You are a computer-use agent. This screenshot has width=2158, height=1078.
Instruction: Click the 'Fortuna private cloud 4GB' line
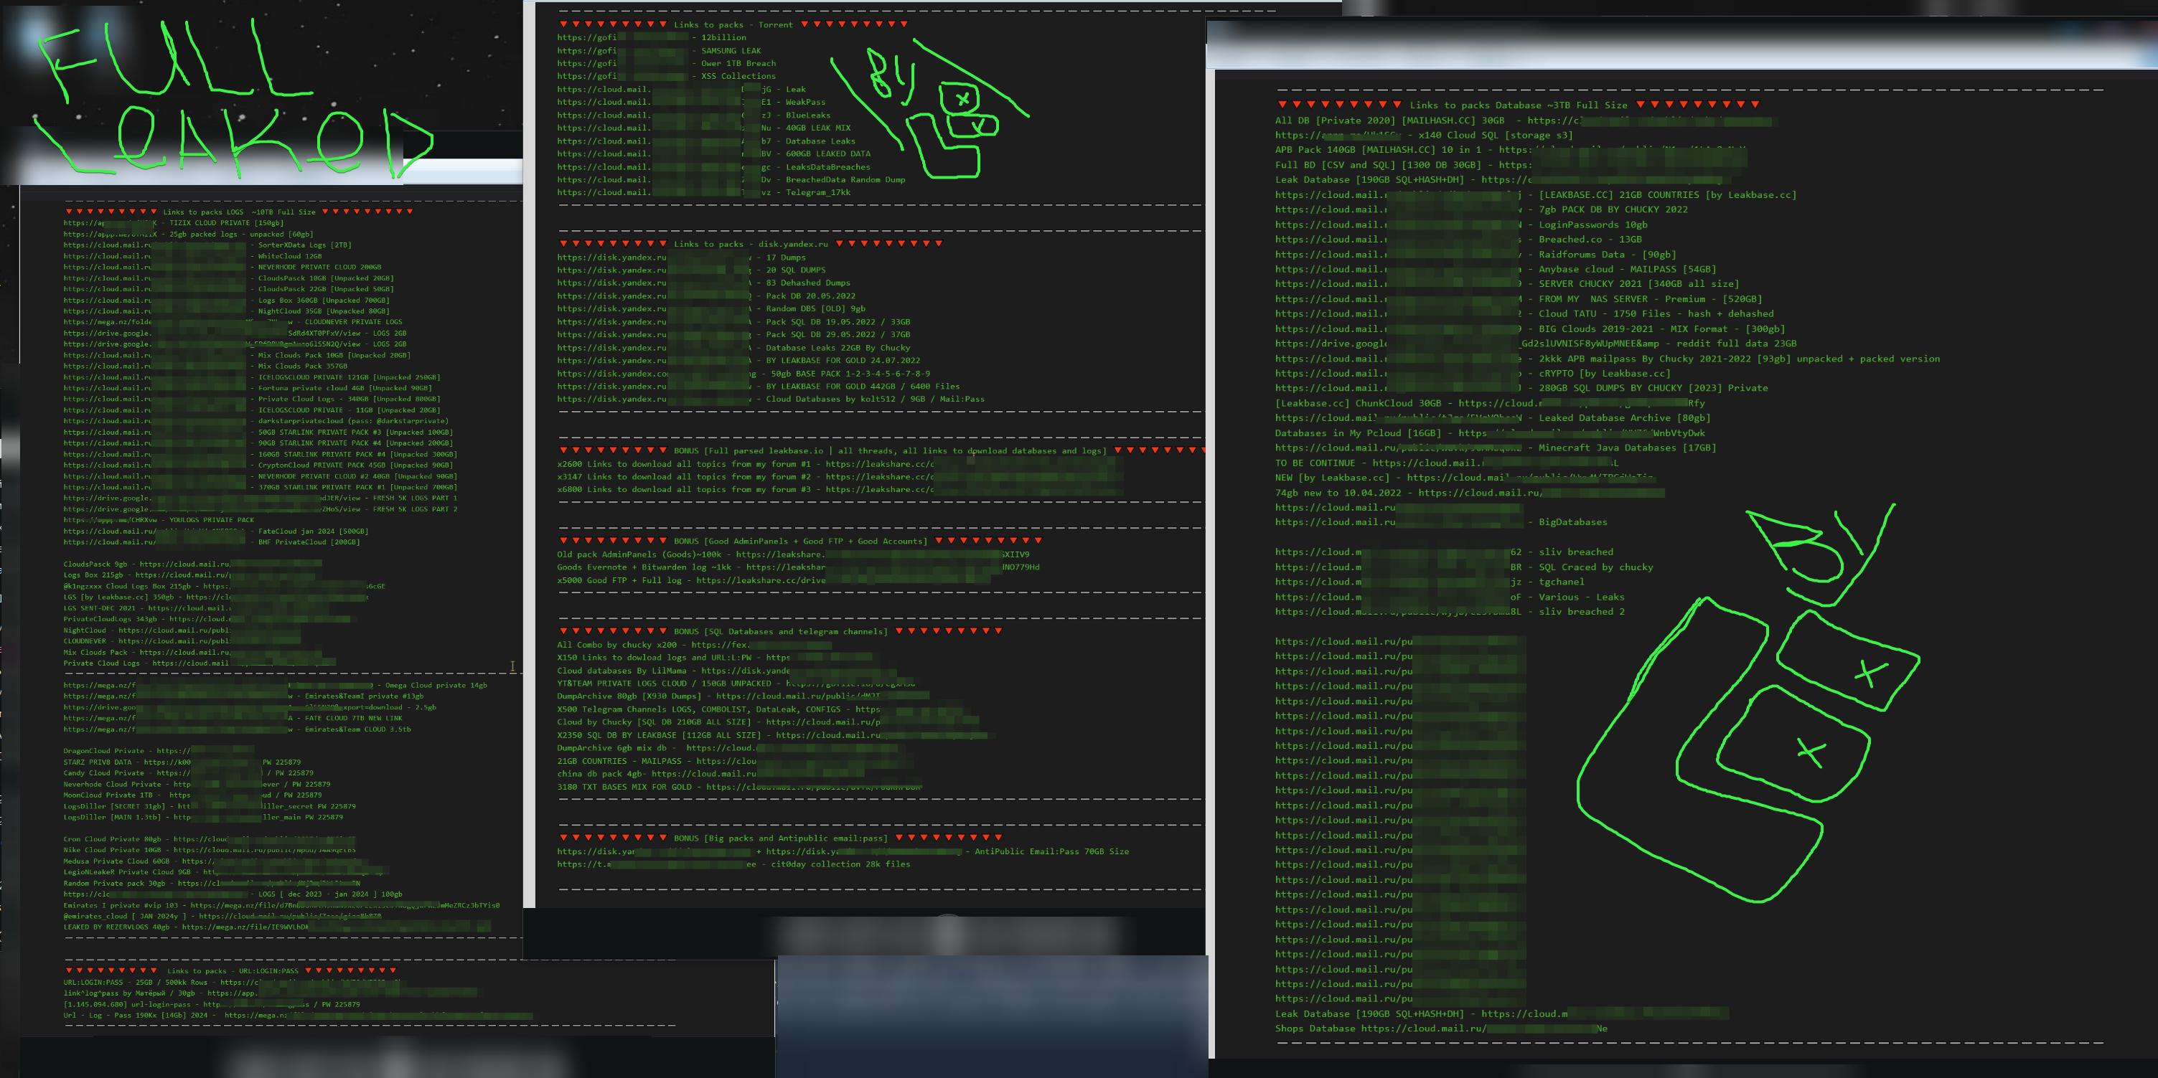[248, 387]
